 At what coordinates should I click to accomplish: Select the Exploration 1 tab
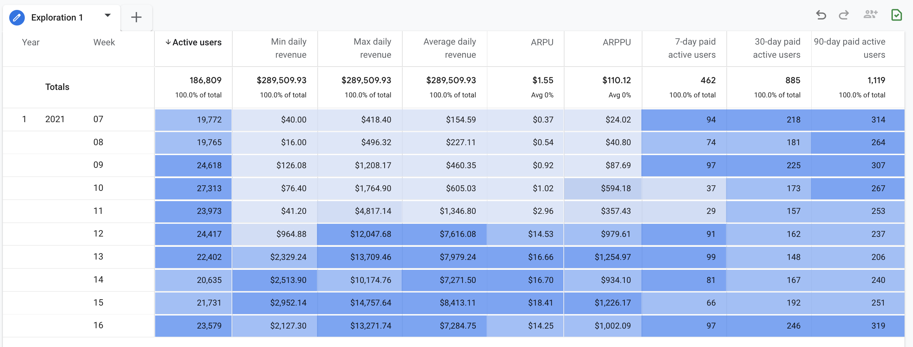point(57,17)
